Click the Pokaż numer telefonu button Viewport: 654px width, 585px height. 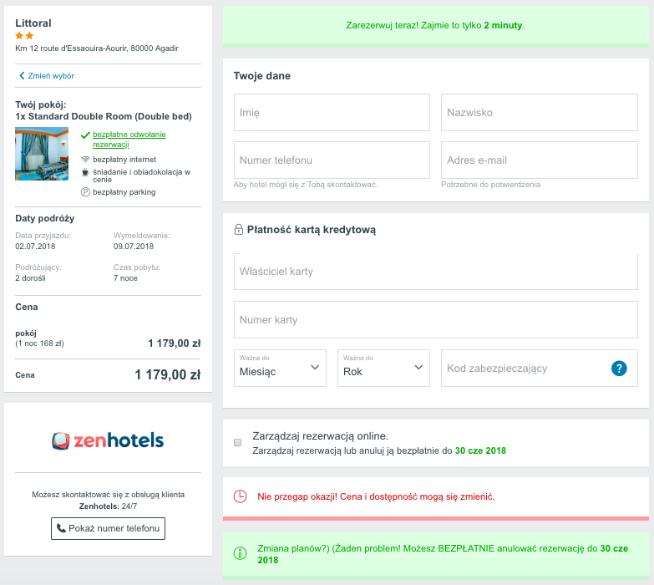coord(108,528)
